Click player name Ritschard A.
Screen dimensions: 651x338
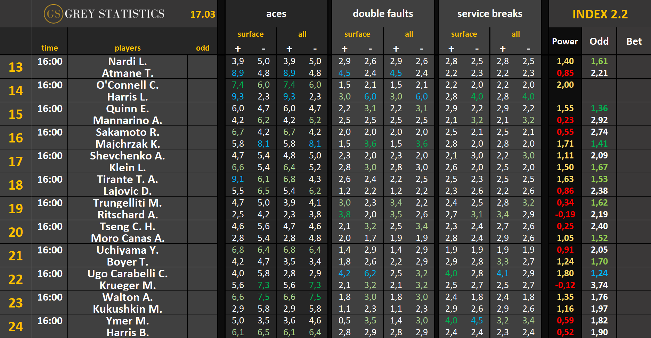coord(128,215)
